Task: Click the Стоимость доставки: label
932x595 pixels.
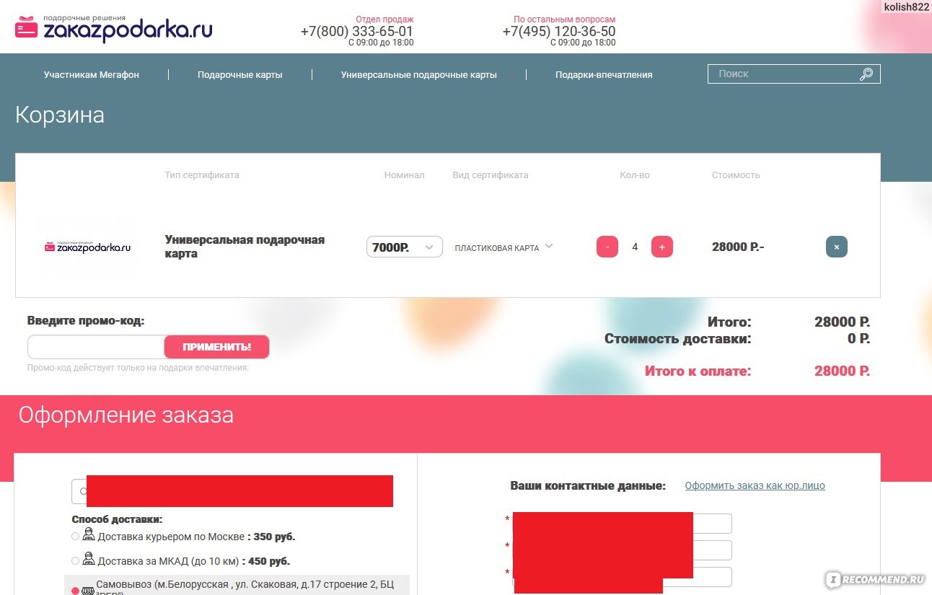Action: [x=677, y=338]
